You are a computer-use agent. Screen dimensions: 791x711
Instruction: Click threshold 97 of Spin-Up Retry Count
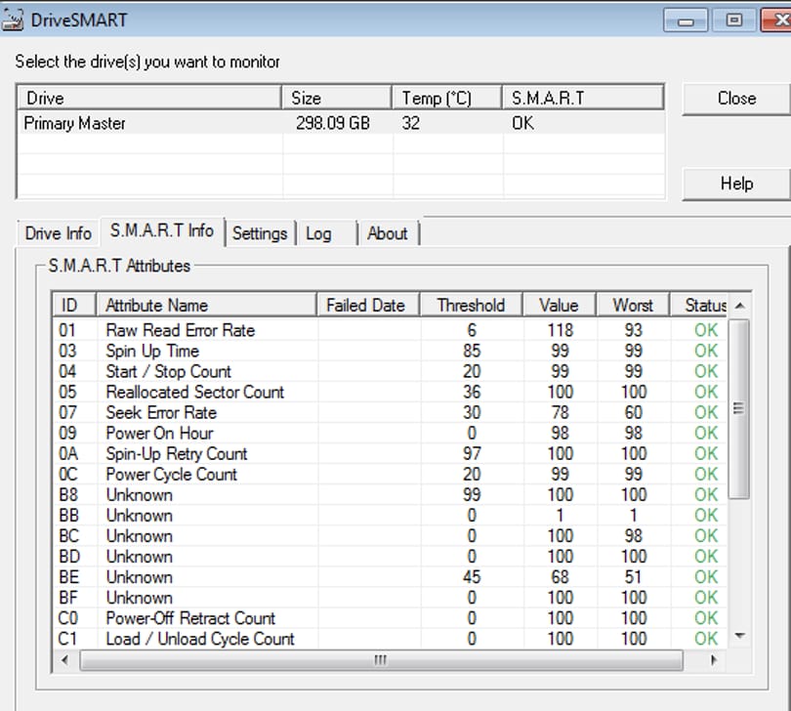tap(472, 453)
